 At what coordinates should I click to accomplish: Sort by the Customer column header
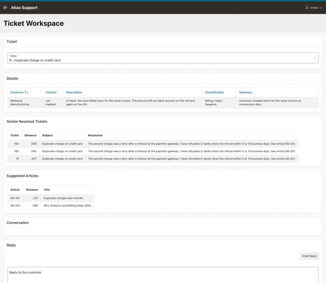[17, 92]
